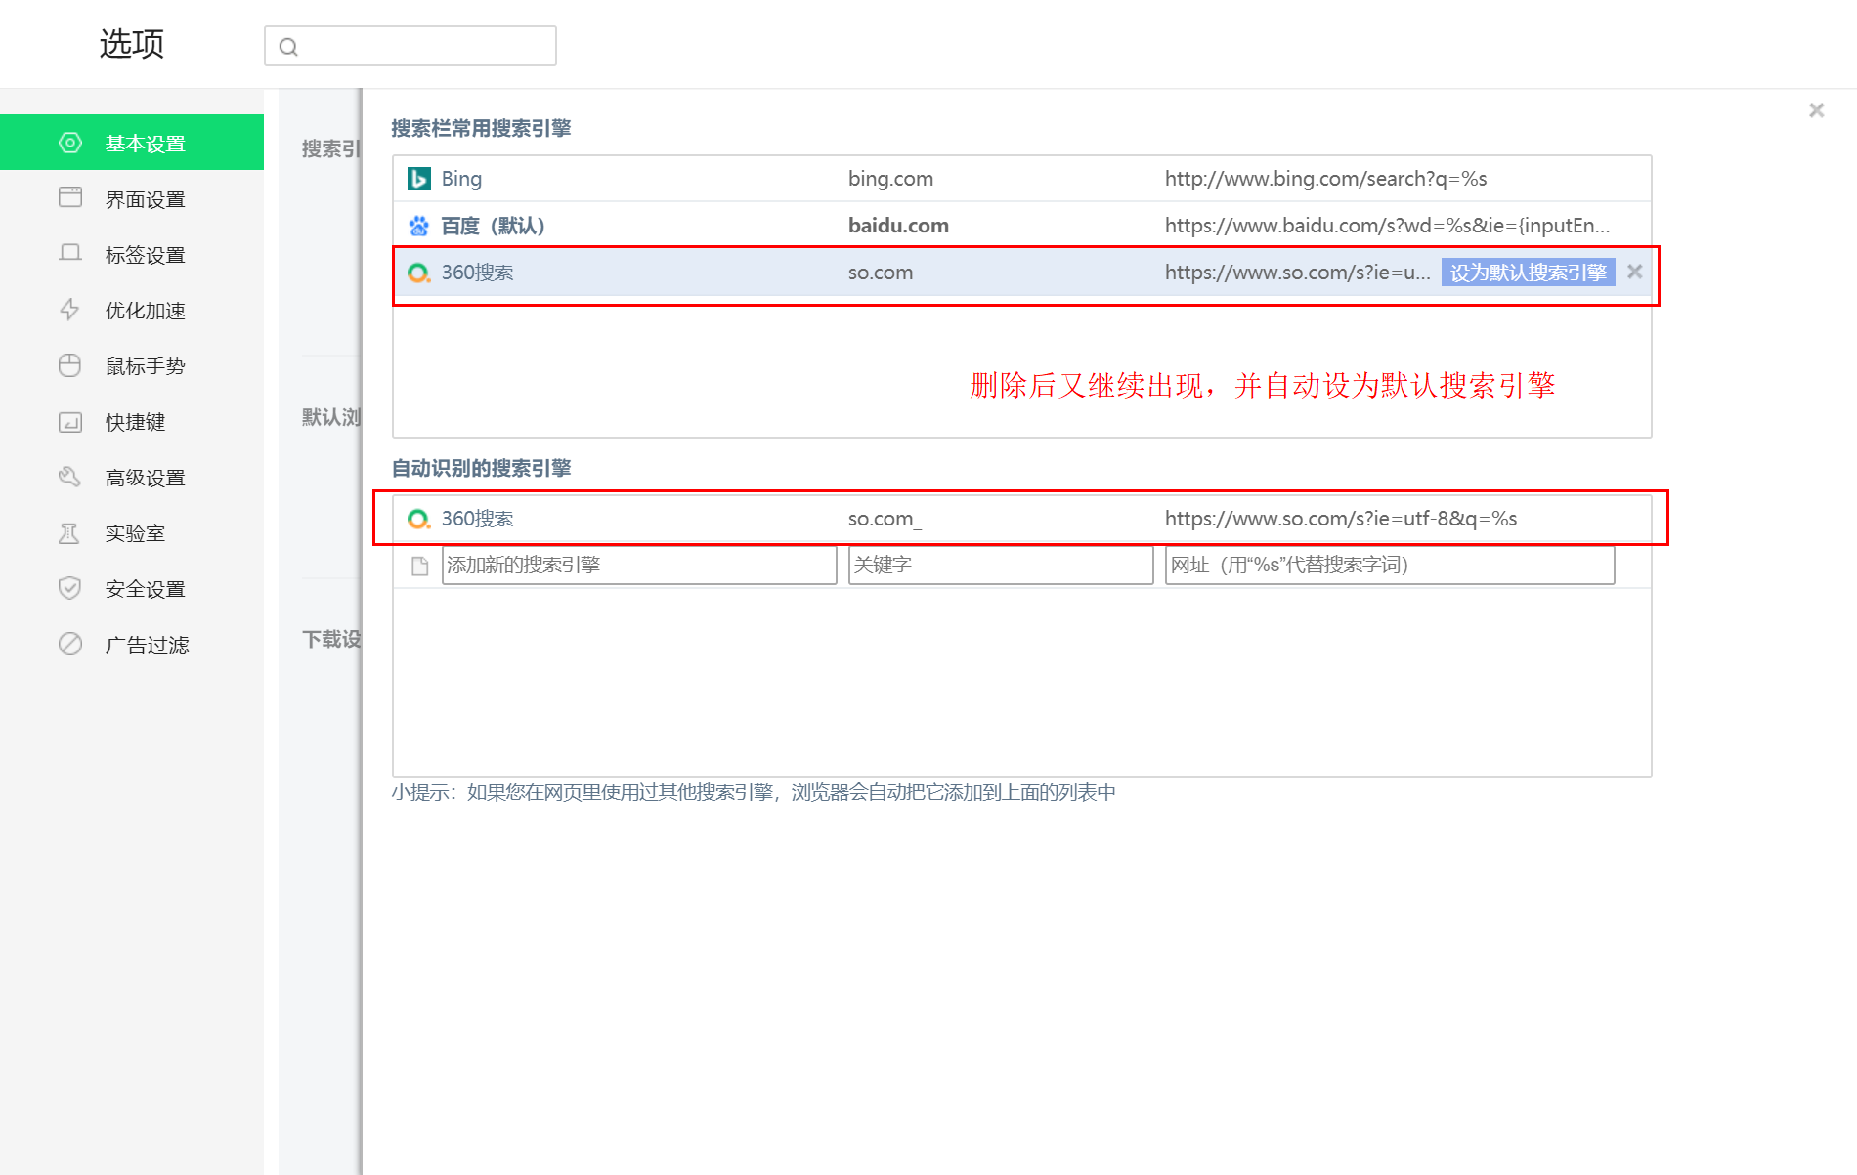Click the 实验室 flask icon
1857x1175 pixels.
click(x=69, y=532)
